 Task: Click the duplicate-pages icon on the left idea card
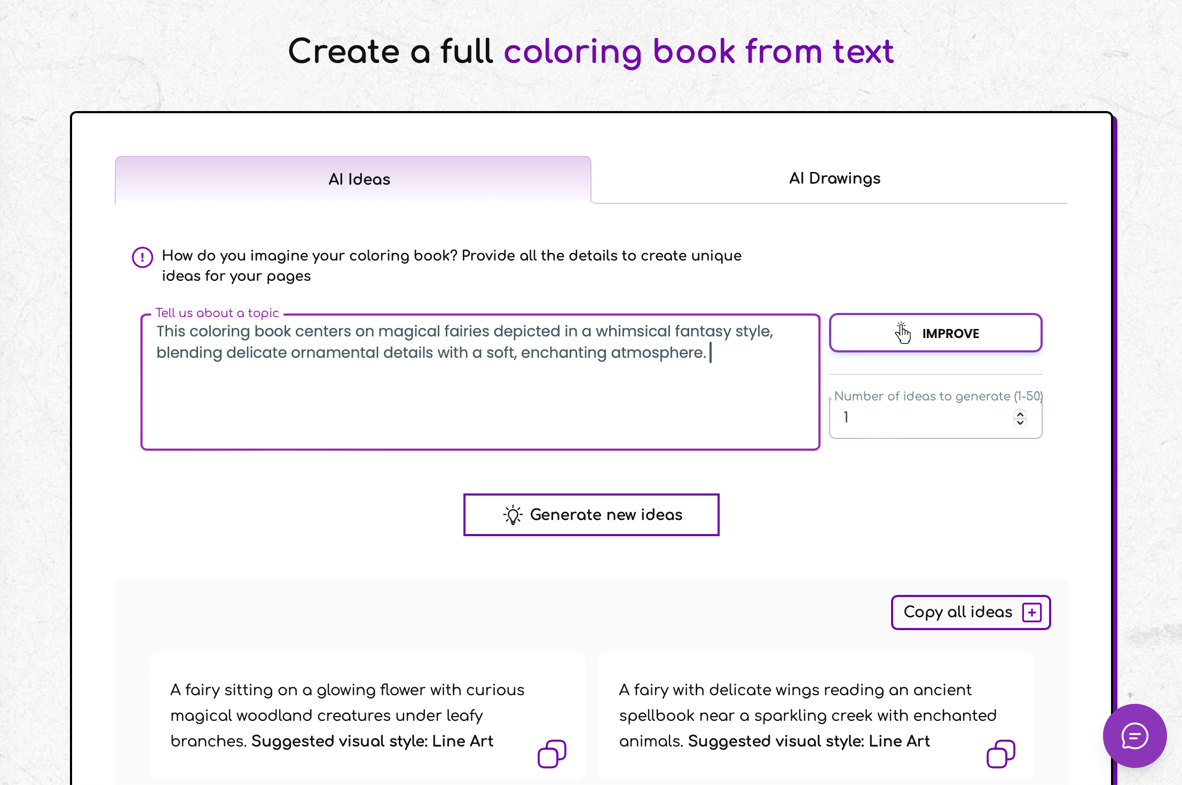pyautogui.click(x=552, y=753)
